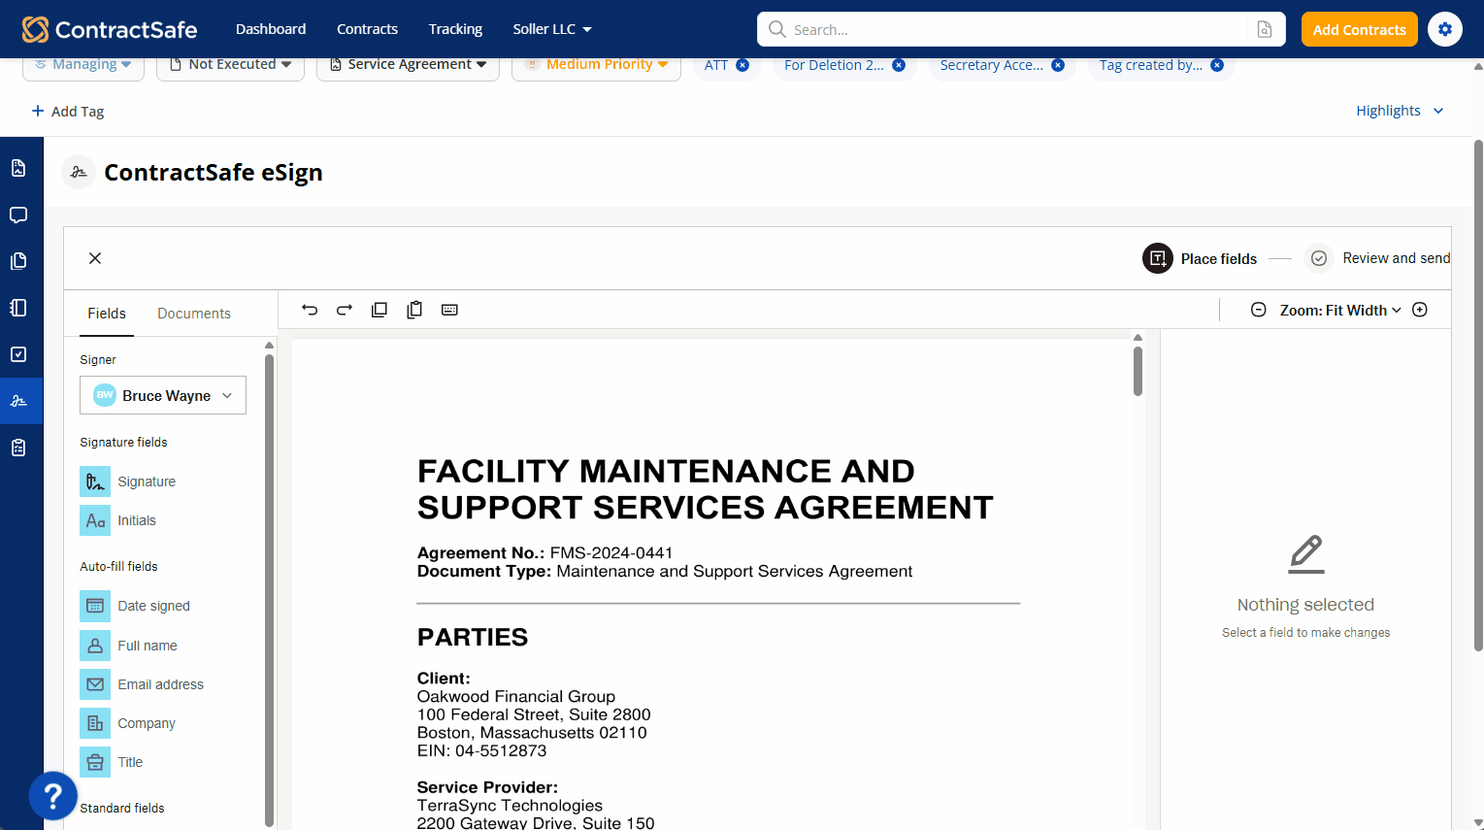Click the EIN: 04-5512873 line
This screenshot has height=830, width=1484.
tap(481, 750)
